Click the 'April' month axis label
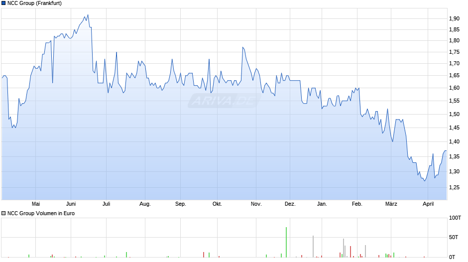This screenshot has width=468, height=262. [x=428, y=204]
